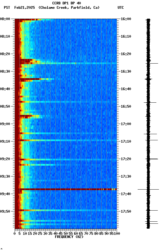
Task: Click the 50 Hz frequency axis tick label
Action: (66, 234)
